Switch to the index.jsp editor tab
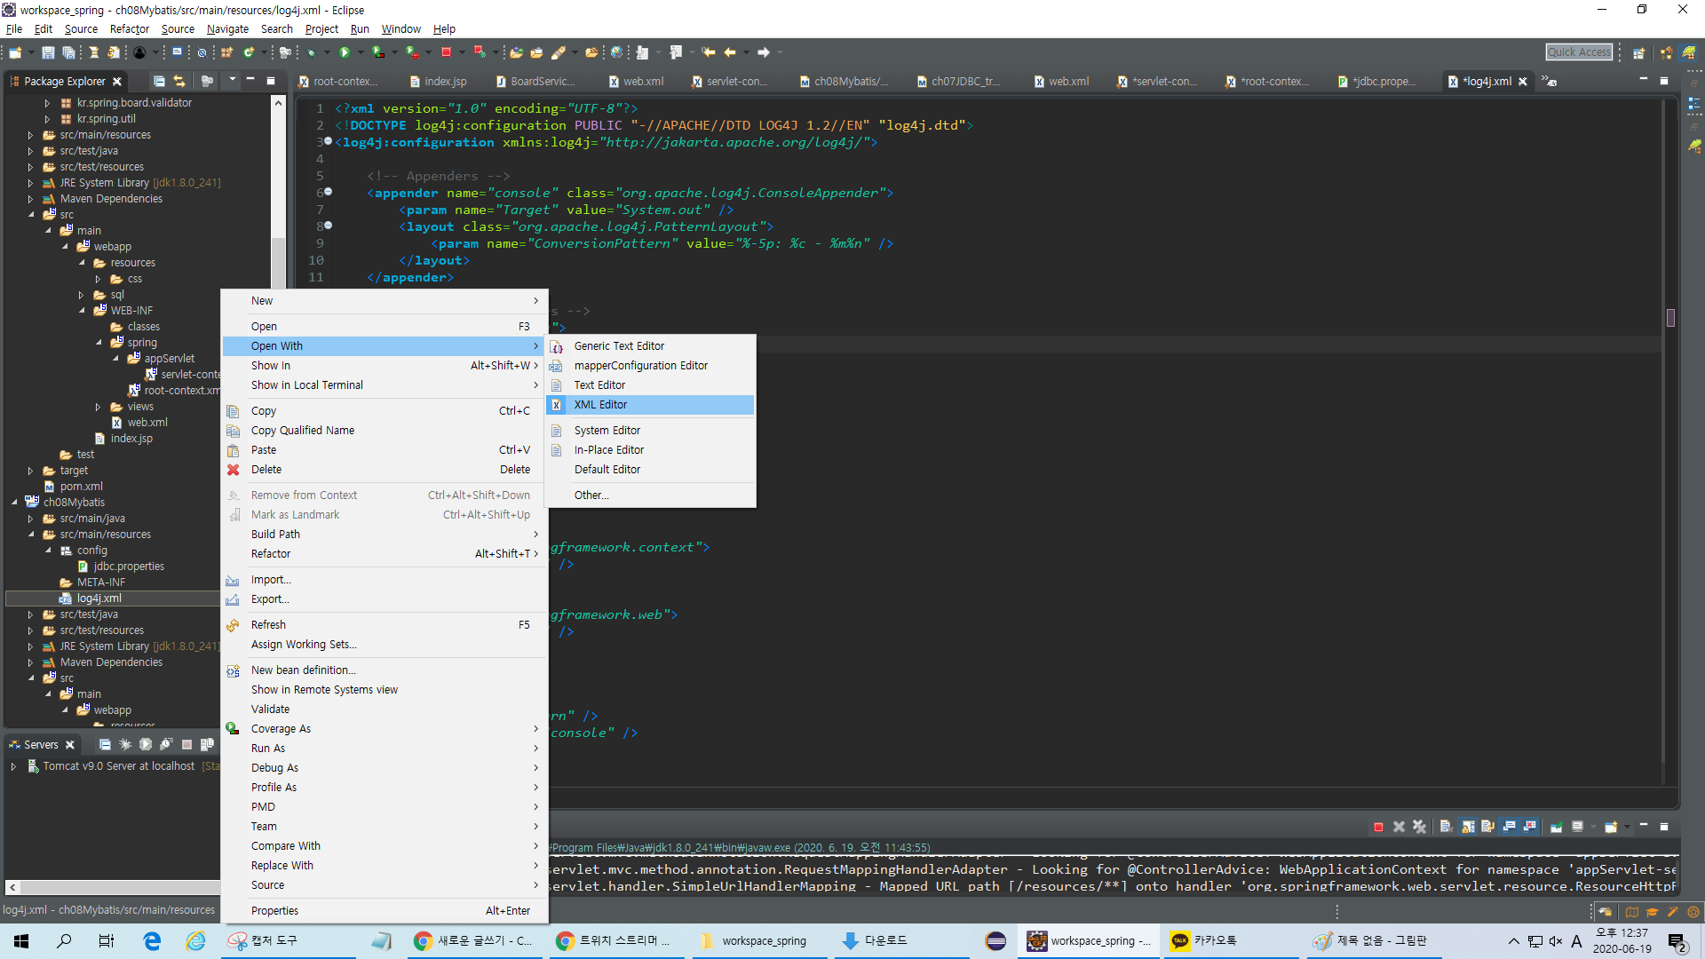 (444, 81)
